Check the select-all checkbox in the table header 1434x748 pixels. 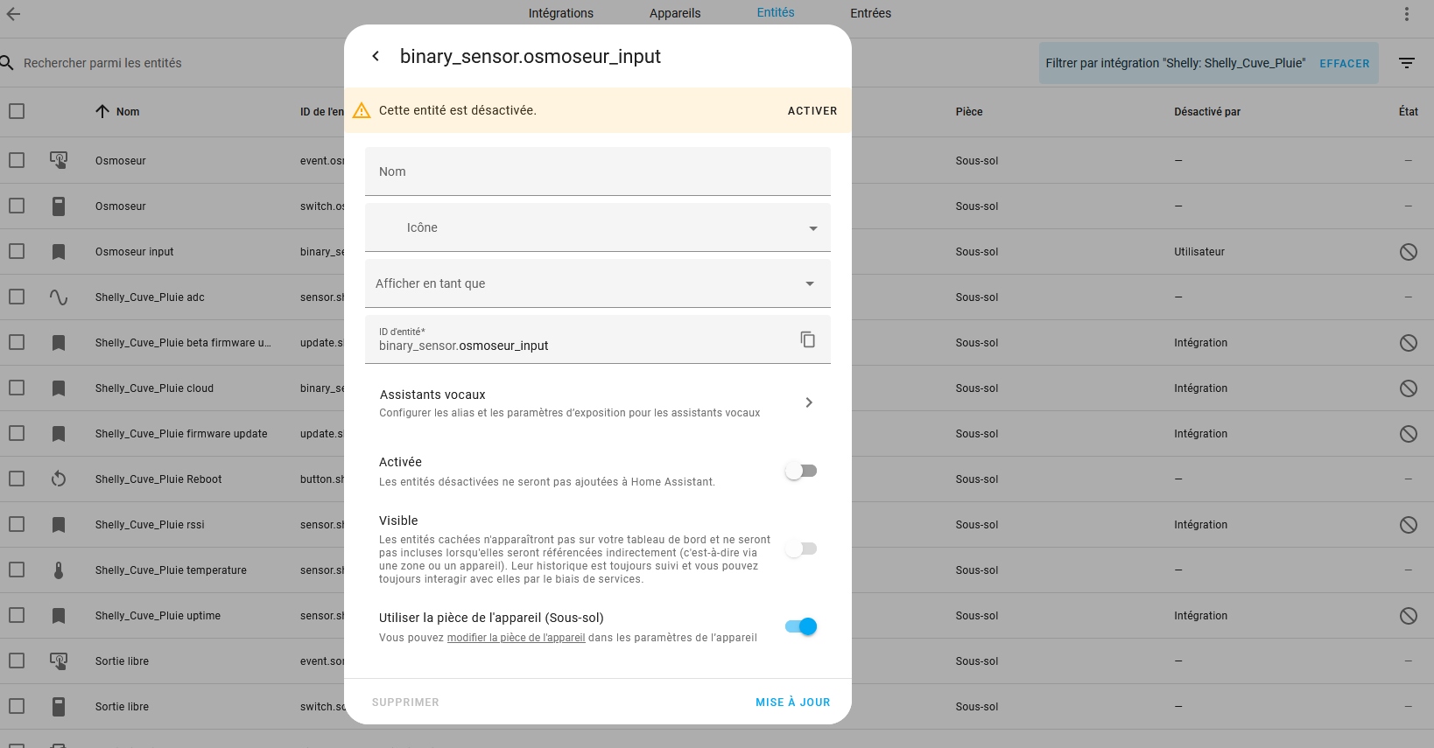pos(17,111)
